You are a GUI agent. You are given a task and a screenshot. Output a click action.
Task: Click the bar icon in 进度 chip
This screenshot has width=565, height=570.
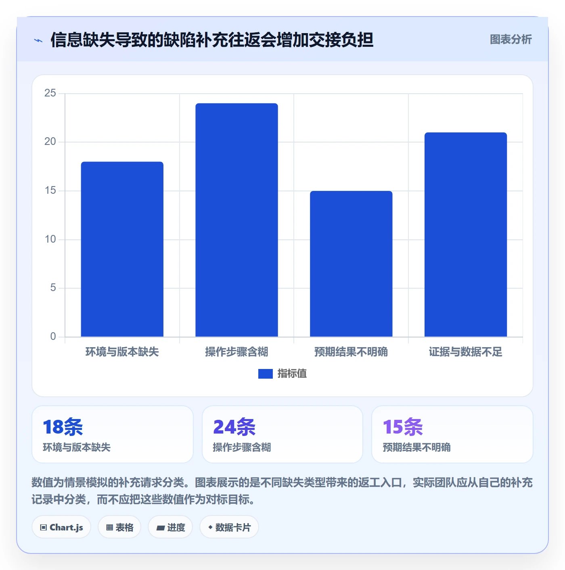point(160,528)
